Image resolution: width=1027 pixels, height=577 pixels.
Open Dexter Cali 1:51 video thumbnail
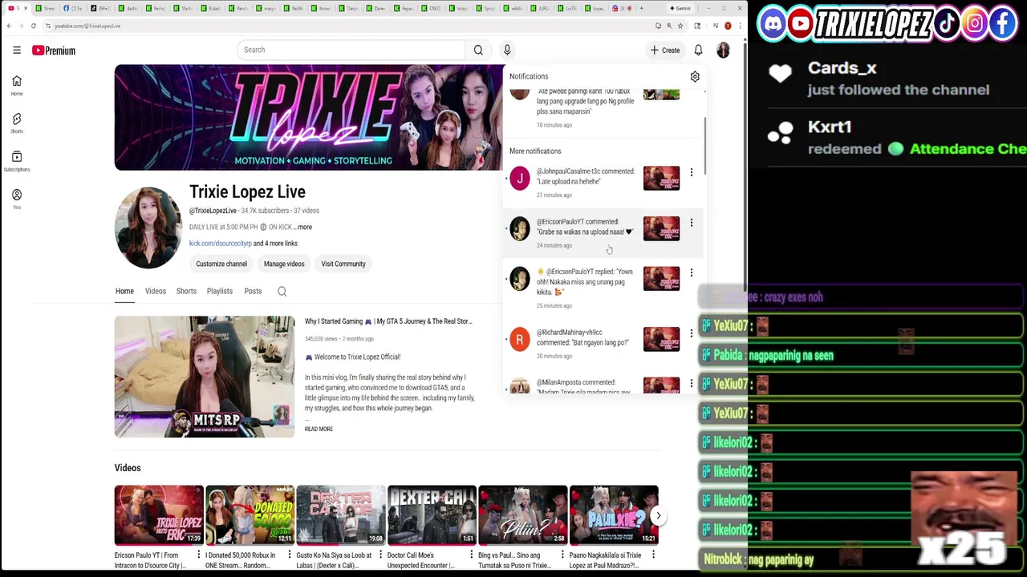point(432,515)
